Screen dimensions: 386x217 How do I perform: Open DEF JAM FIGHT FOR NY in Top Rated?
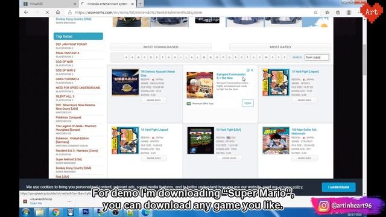(x=71, y=44)
